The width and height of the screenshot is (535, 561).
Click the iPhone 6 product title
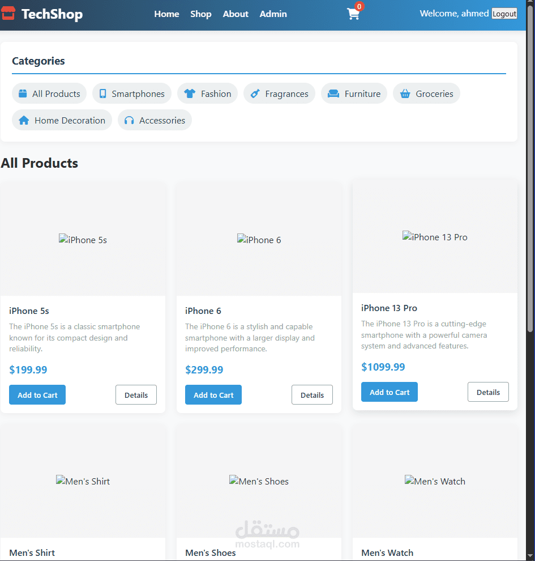[x=203, y=311]
